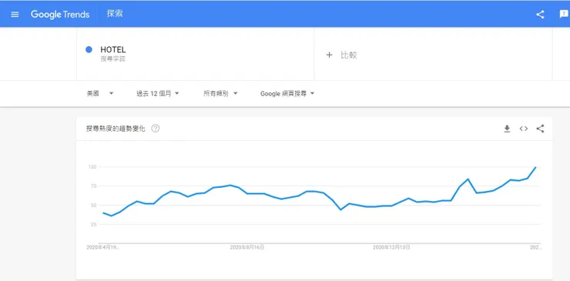Click the blue HOTEL color dot
Viewport: 570px width, 281px height.
[89, 50]
